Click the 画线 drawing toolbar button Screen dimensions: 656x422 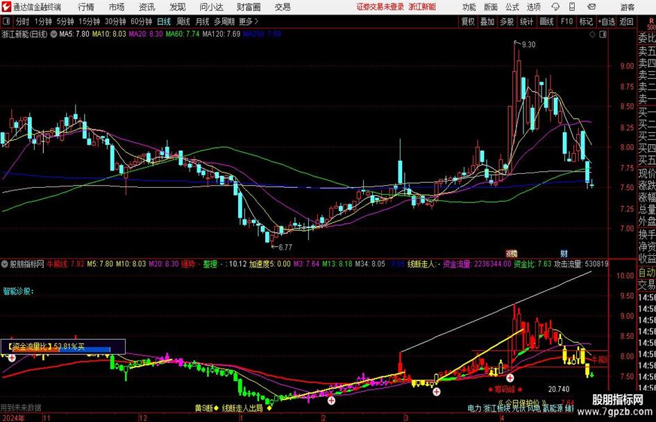(x=546, y=21)
